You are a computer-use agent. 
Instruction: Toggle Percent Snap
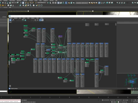(x=31, y=3)
